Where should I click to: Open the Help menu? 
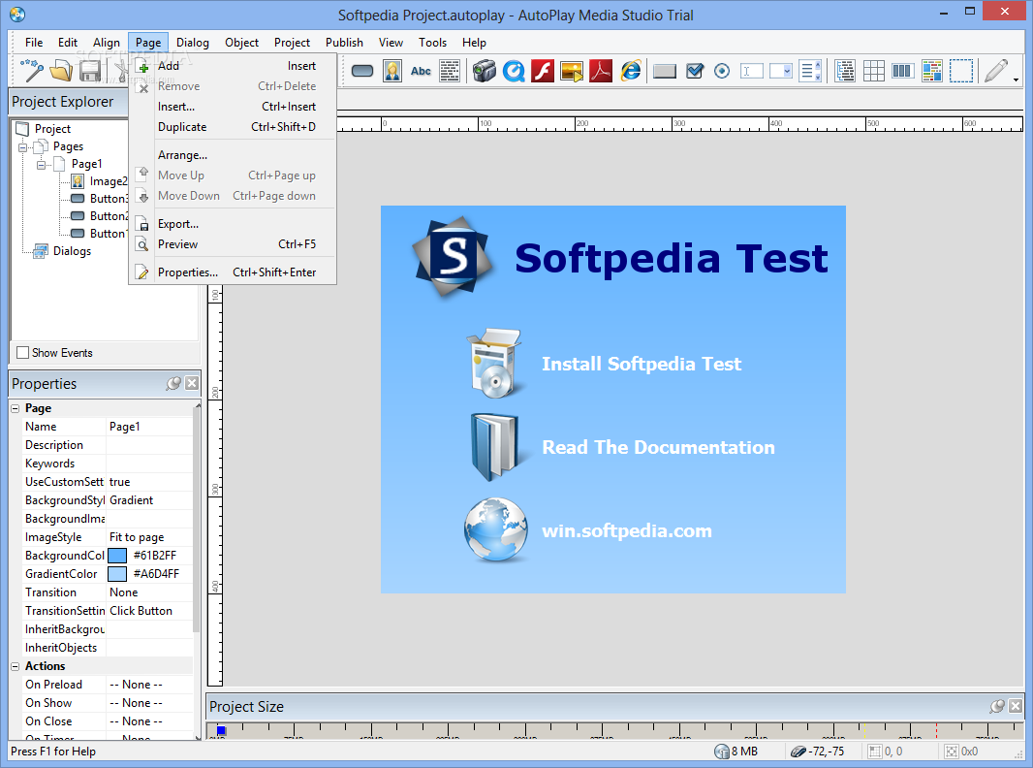(x=474, y=43)
